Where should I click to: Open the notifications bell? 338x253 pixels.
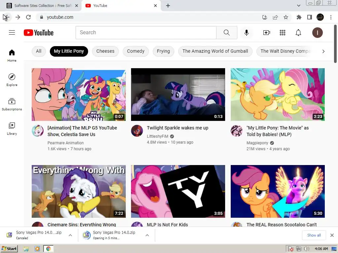(x=298, y=33)
